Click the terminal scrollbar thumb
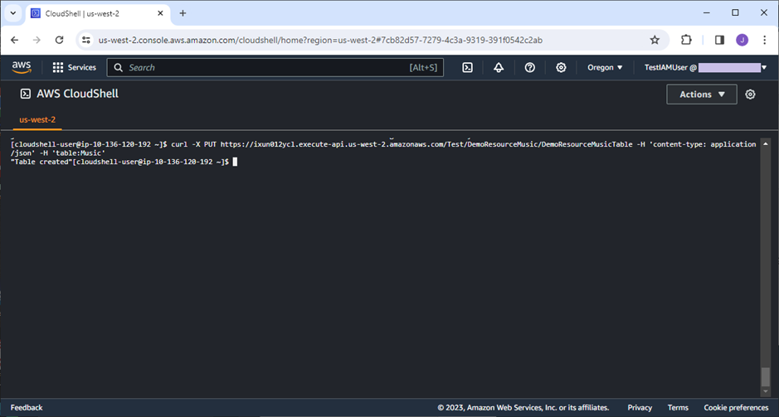779x417 pixels. coord(766,376)
